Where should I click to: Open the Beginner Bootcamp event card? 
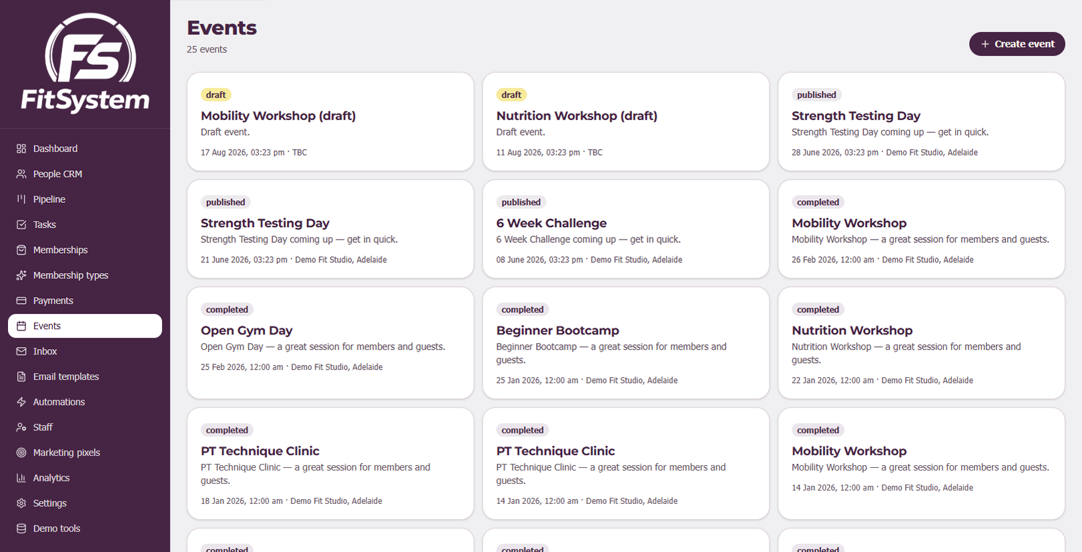click(x=626, y=343)
